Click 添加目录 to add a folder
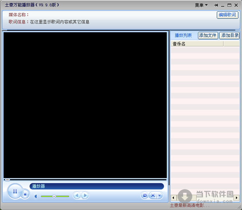Screen dimensions: 242x210 [229, 35]
